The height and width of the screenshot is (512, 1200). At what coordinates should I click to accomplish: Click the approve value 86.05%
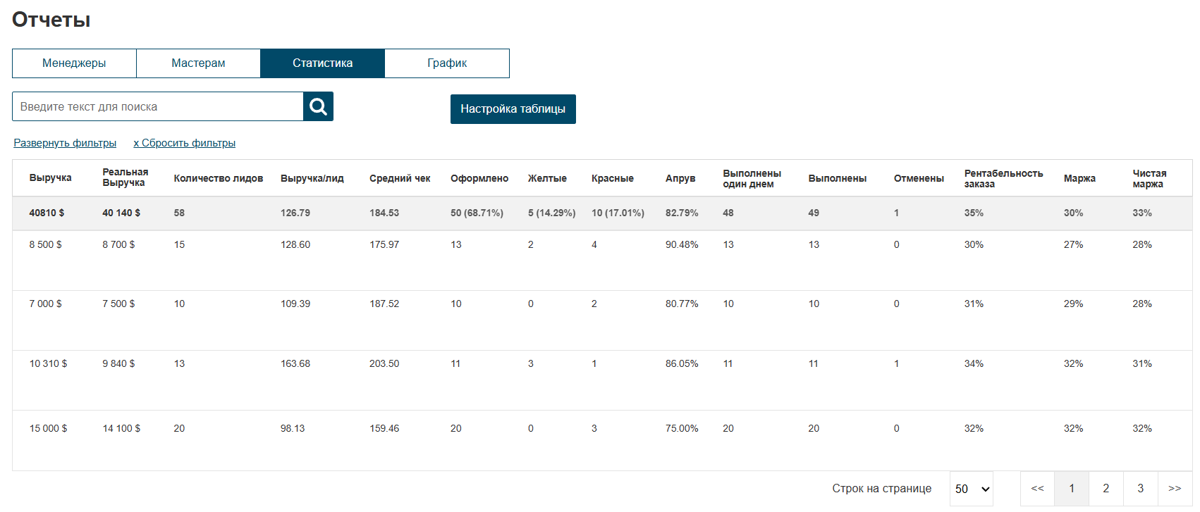pyautogui.click(x=682, y=363)
